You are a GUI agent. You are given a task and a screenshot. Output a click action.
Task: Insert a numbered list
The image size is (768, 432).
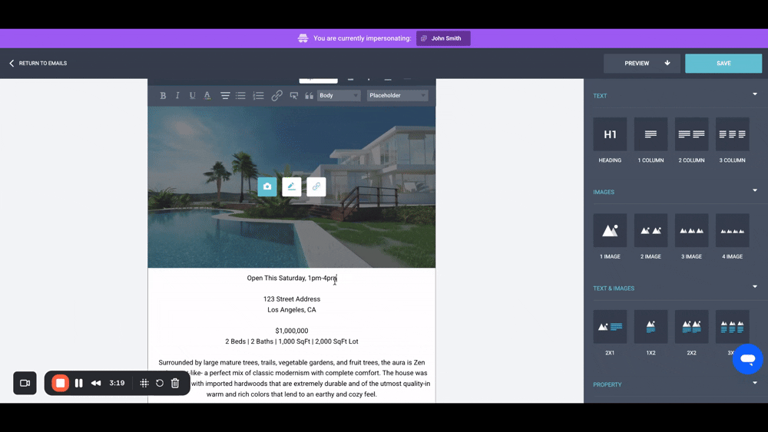click(258, 95)
